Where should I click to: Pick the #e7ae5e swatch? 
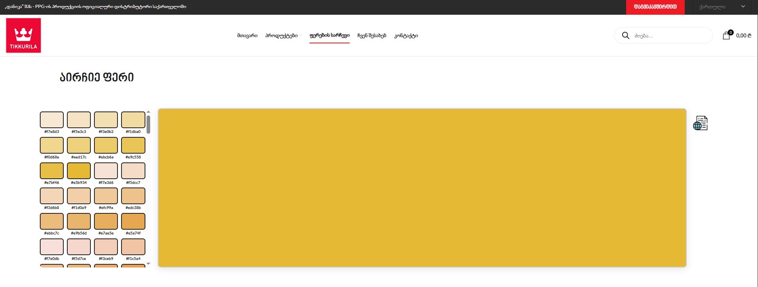point(106,221)
